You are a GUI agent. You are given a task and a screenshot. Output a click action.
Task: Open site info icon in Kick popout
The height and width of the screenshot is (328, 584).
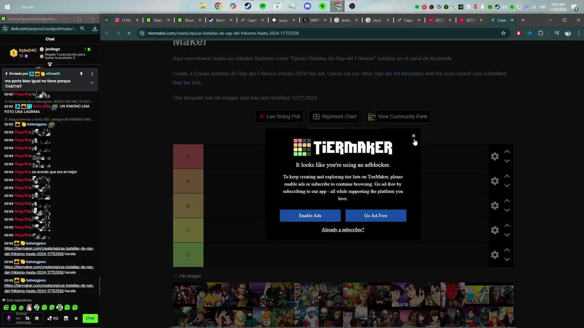(x=5, y=28)
